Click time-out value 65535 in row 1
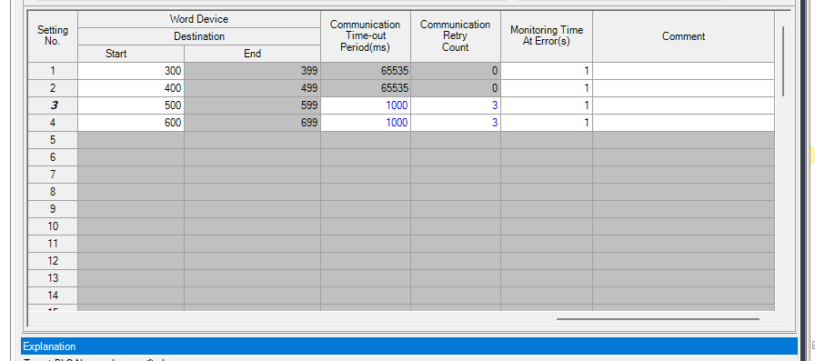The width and height of the screenshot is (815, 361). [366, 71]
